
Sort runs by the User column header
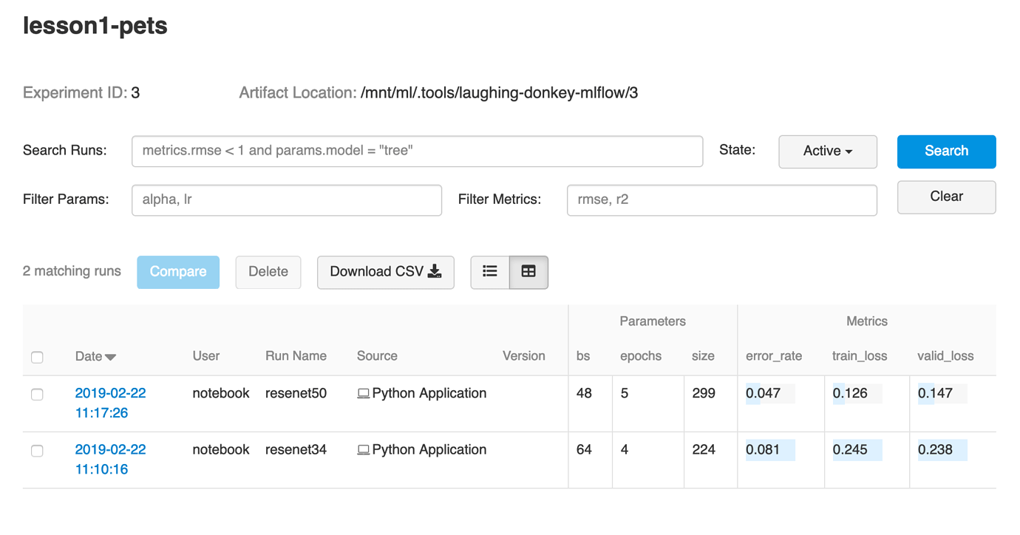click(x=206, y=355)
